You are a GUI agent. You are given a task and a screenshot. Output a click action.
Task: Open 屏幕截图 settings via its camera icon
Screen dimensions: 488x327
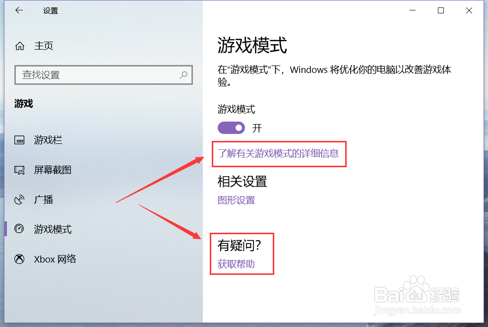coord(20,170)
